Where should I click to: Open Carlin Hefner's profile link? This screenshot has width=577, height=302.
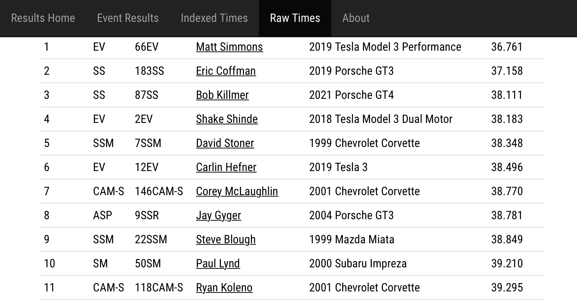pyautogui.click(x=226, y=167)
